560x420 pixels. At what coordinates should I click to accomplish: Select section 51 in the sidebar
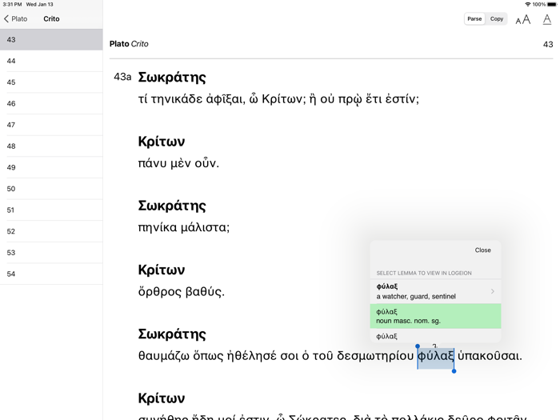point(51,210)
